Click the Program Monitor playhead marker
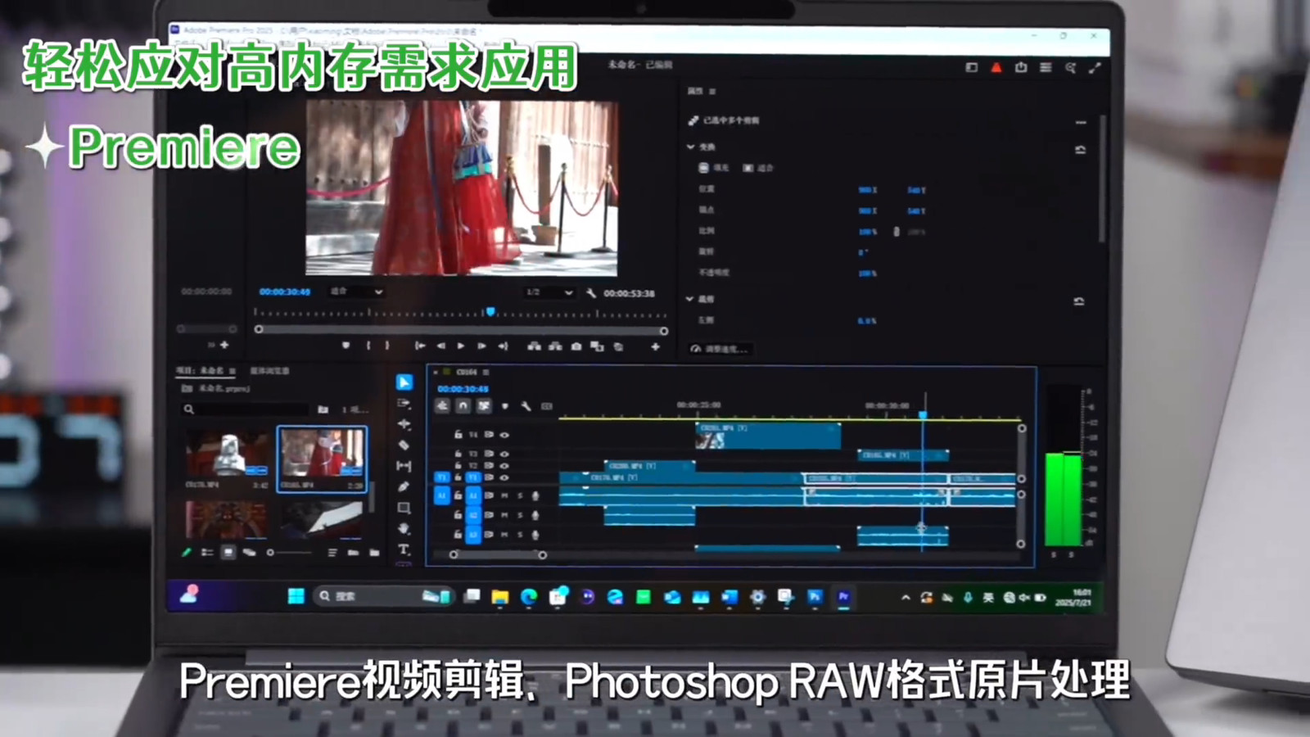The image size is (1310, 737). coord(490,312)
